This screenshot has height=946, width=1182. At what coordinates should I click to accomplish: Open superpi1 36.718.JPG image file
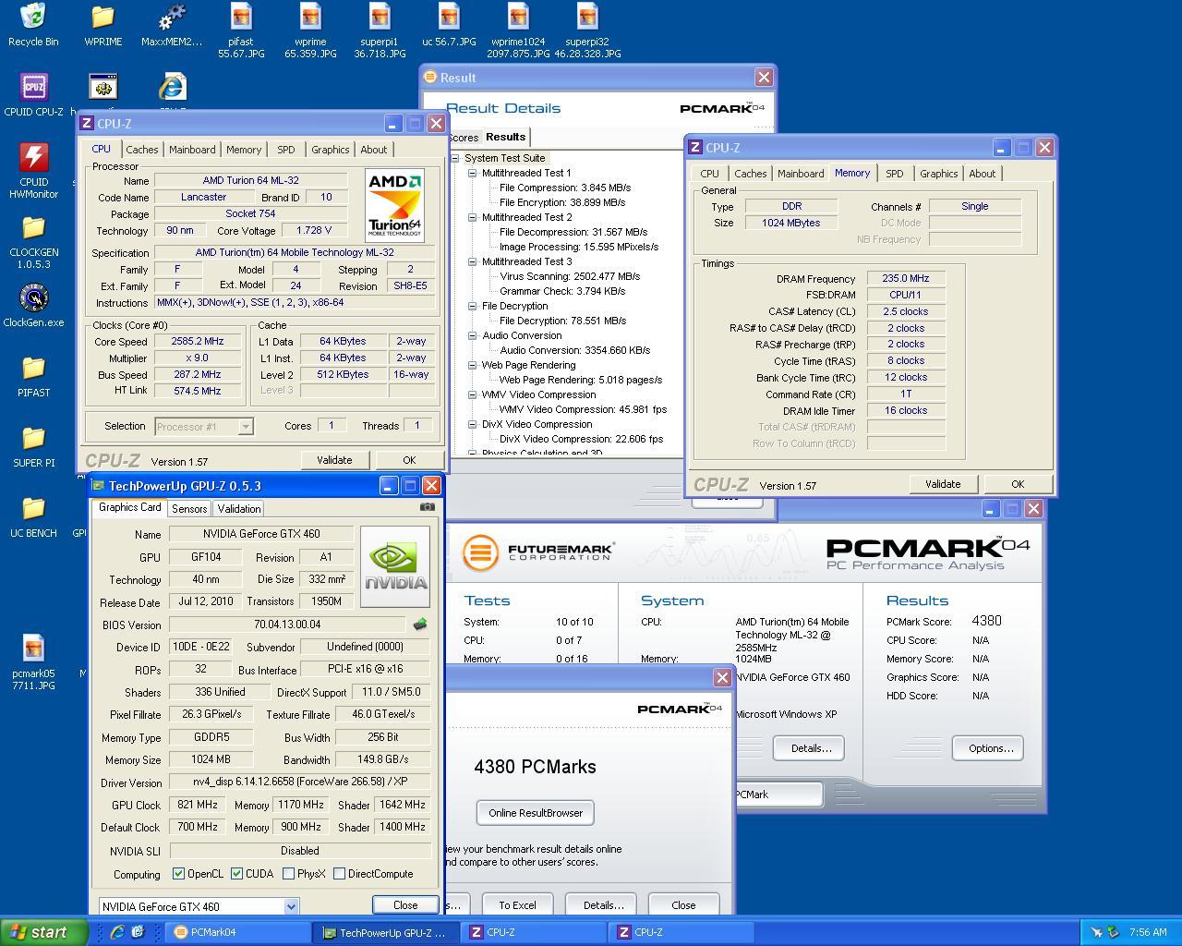(x=380, y=30)
